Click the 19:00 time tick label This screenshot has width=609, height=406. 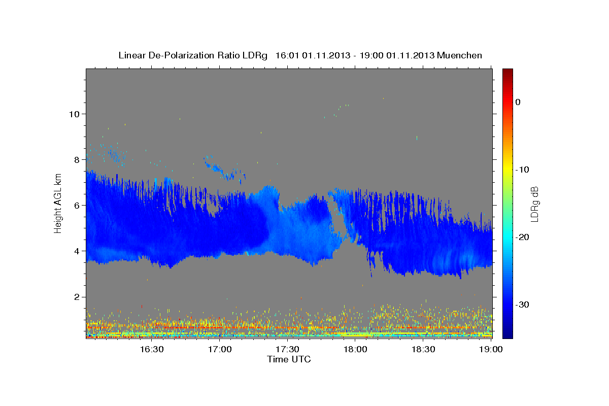pyautogui.click(x=490, y=349)
